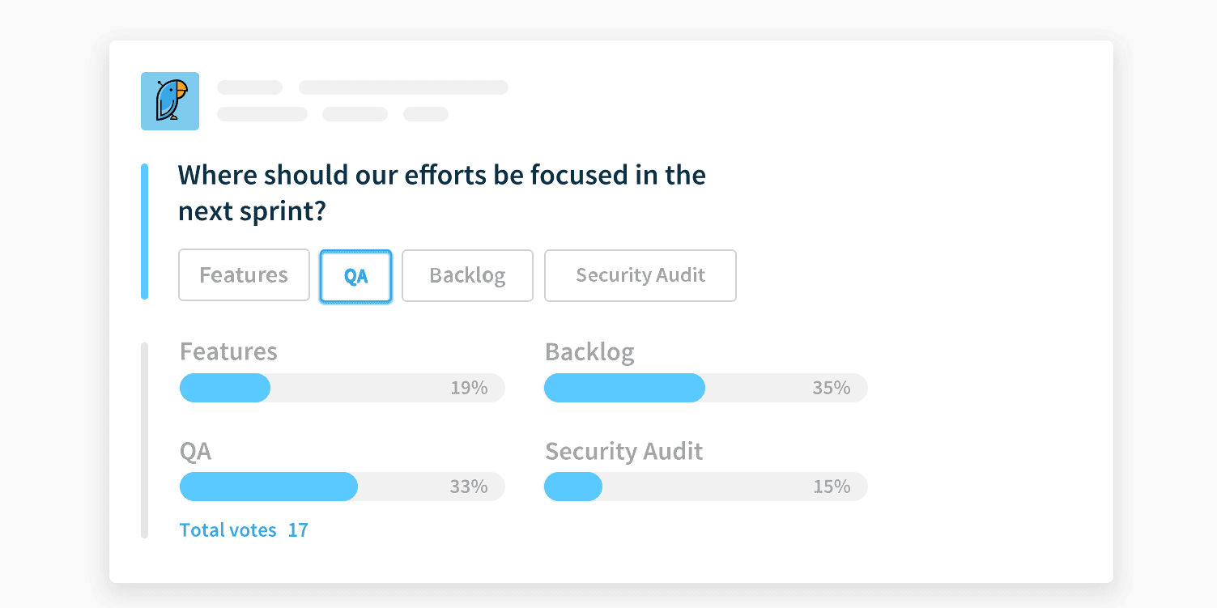Vote for the Features option
The image size is (1217, 608).
(x=244, y=275)
